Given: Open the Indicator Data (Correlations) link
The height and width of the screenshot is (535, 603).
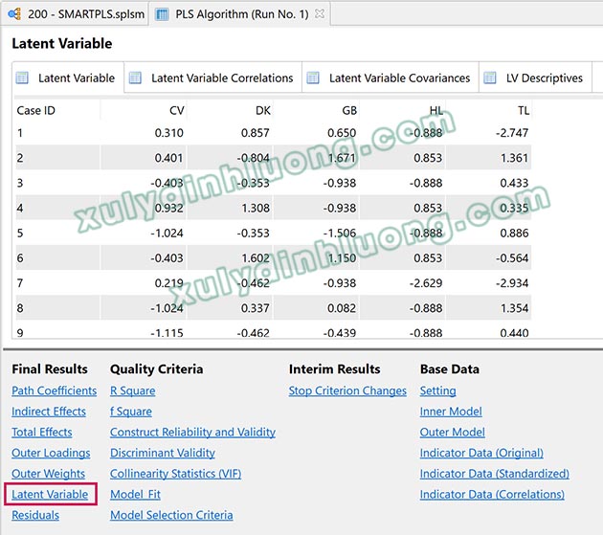Looking at the screenshot, I should (492, 494).
